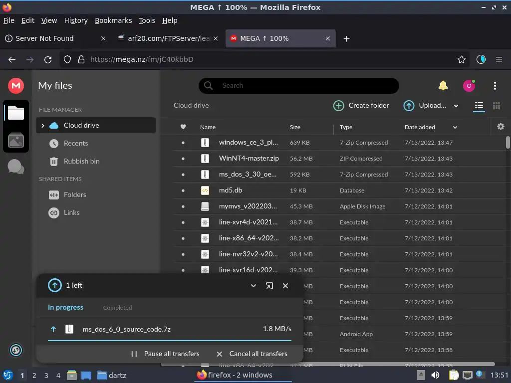
Task: Click the URL address bar
Action: coord(264,59)
